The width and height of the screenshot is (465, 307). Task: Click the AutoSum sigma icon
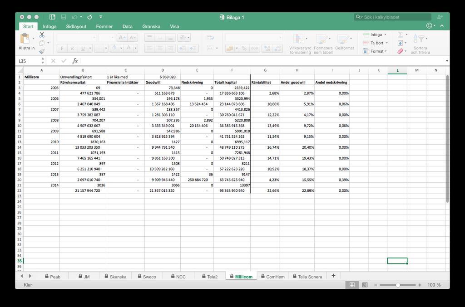click(401, 34)
